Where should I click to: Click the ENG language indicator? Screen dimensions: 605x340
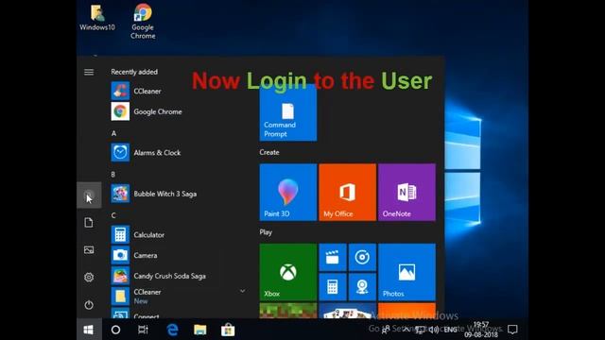(x=450, y=330)
